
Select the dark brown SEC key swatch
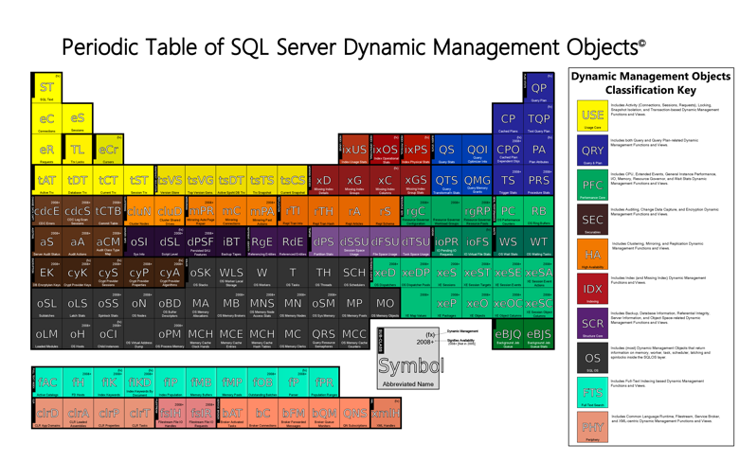592,220
